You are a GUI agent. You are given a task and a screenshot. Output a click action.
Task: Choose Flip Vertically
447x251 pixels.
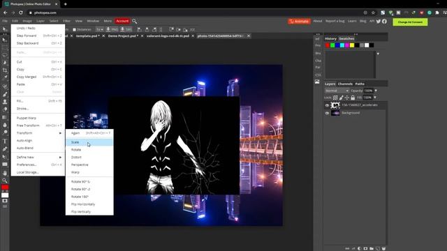[89, 212]
